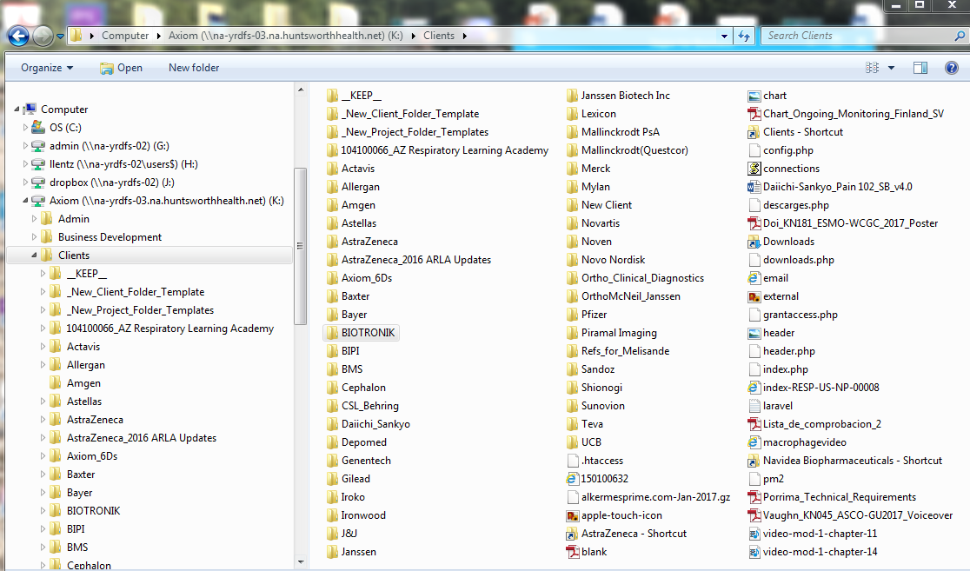Select Axiom K: drive breadcrumb segment
The width and height of the screenshot is (970, 571).
[x=285, y=36]
